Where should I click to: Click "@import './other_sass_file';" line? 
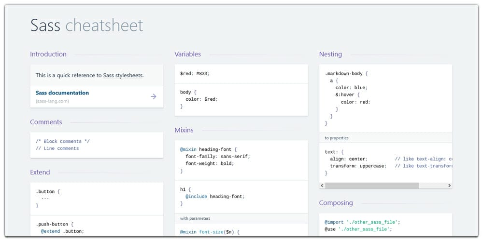362,222
